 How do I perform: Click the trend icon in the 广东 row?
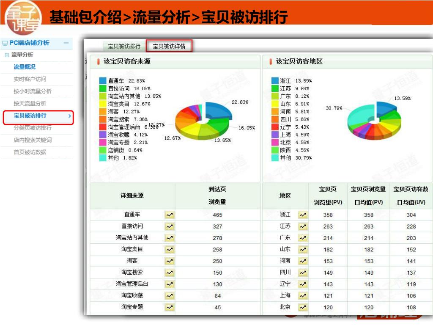[303, 238]
